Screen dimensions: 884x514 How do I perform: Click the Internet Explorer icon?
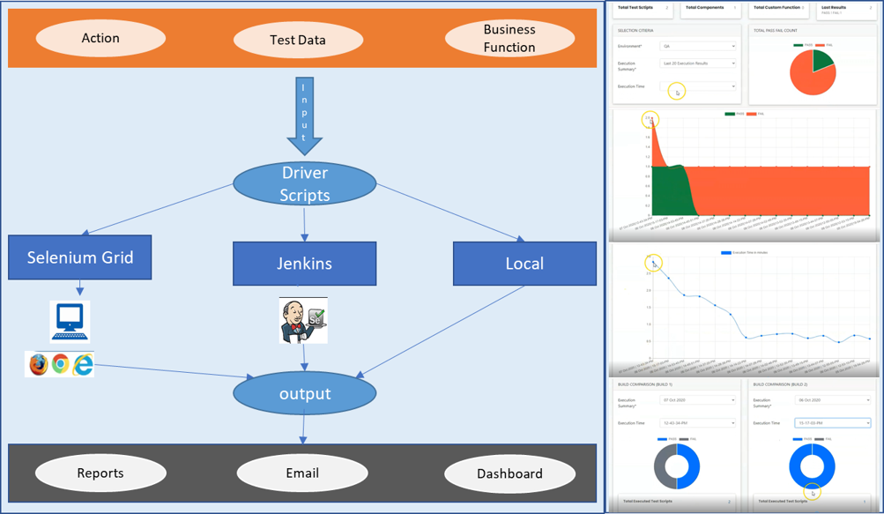pyautogui.click(x=83, y=364)
